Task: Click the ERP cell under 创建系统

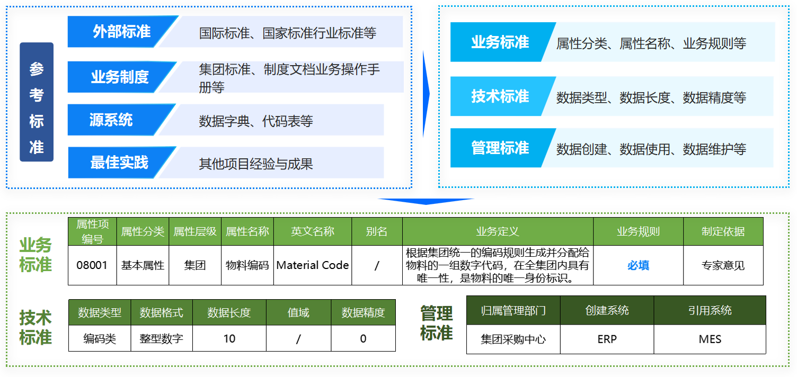Action: tap(607, 339)
